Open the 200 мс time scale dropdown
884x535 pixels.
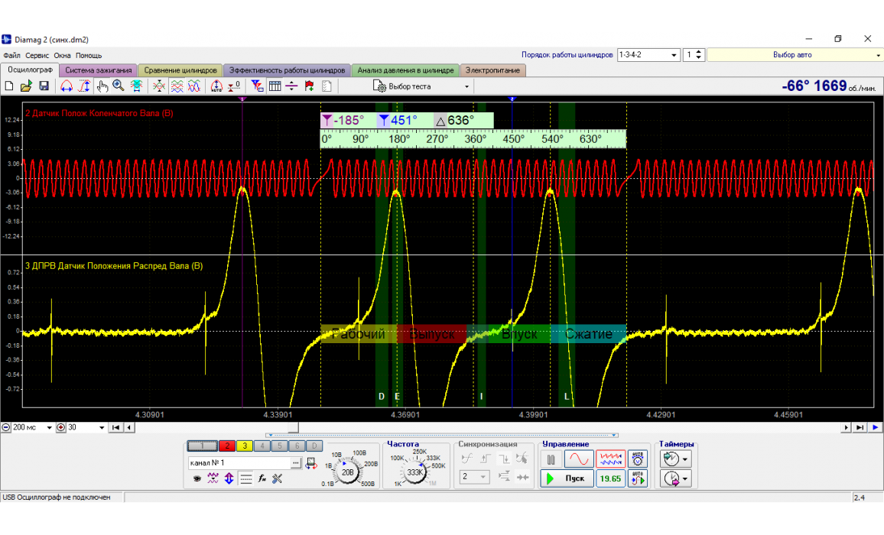(x=50, y=428)
